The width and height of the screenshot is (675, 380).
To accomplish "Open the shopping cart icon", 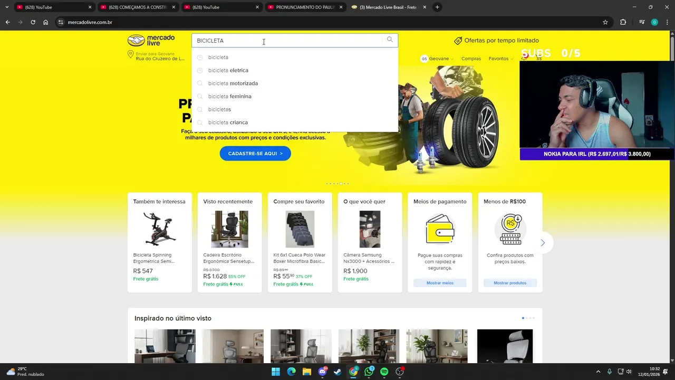I will [539, 59].
